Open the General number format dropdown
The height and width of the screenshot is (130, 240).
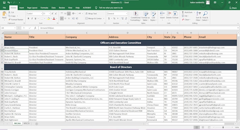click(126, 14)
